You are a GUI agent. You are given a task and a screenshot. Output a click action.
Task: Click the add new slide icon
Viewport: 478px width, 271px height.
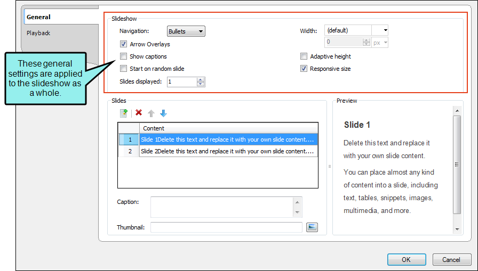pyautogui.click(x=123, y=113)
